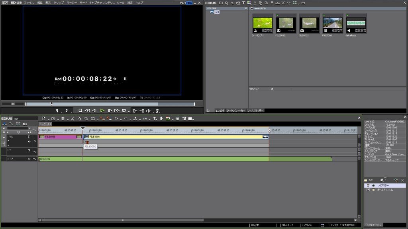Toggle loop playback icon in player

(124, 111)
